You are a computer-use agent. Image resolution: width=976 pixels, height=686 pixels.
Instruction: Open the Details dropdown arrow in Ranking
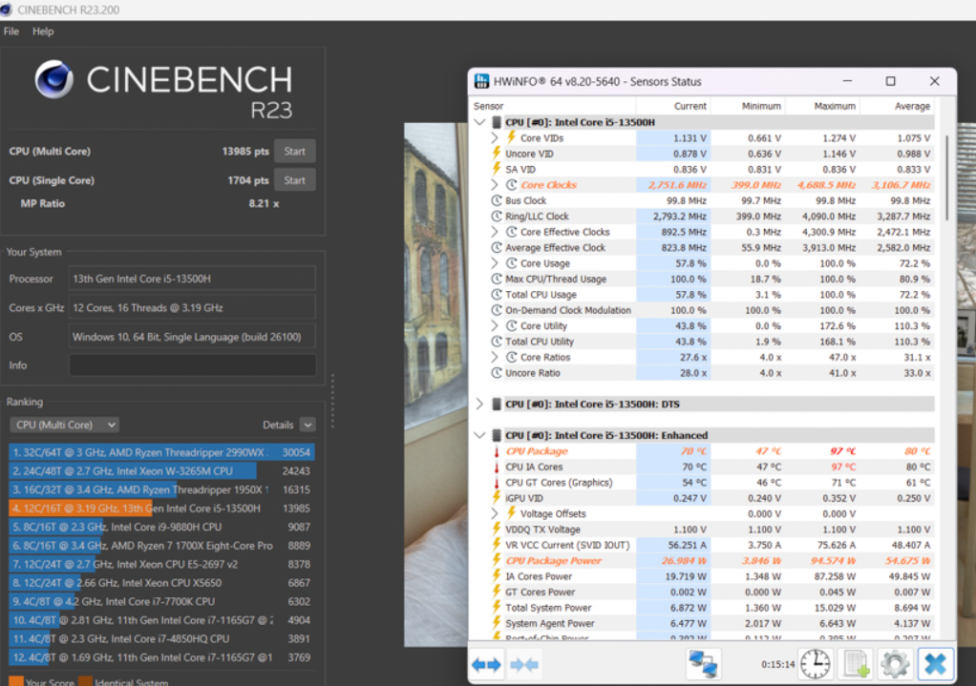[307, 425]
